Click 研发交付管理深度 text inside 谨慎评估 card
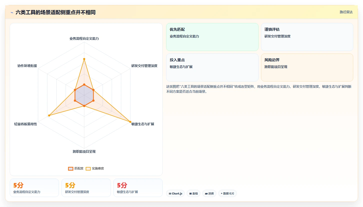This screenshot has width=363, height=207. coord(278,36)
